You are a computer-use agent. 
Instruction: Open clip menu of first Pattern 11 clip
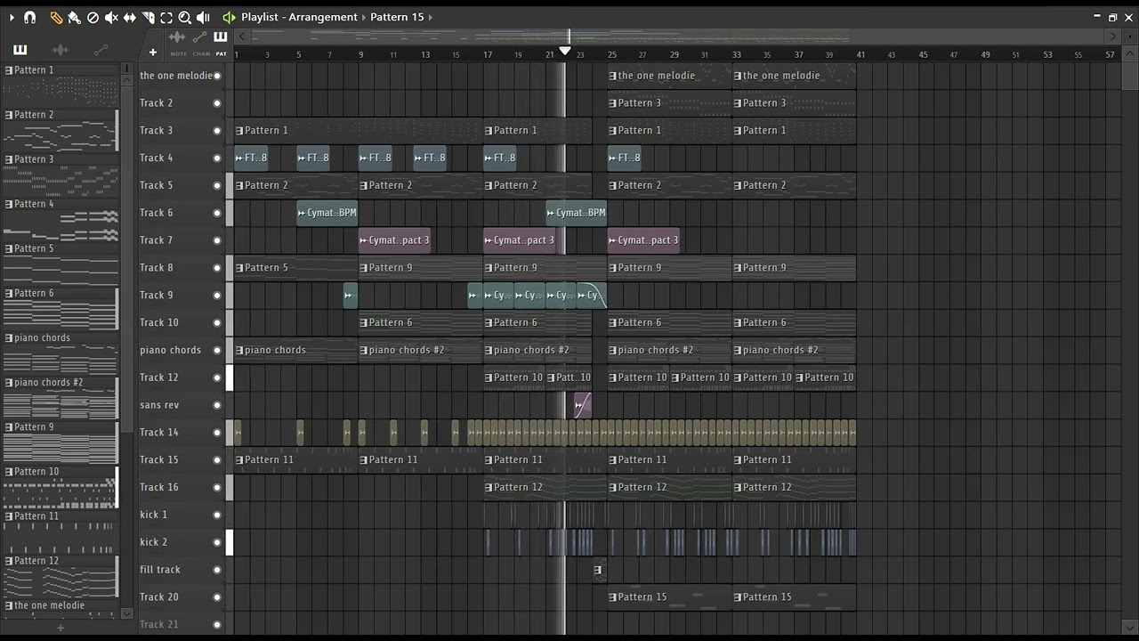point(238,460)
